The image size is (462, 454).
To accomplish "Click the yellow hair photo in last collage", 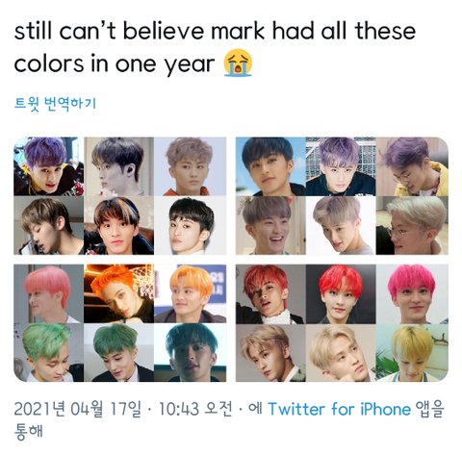I will 412,352.
